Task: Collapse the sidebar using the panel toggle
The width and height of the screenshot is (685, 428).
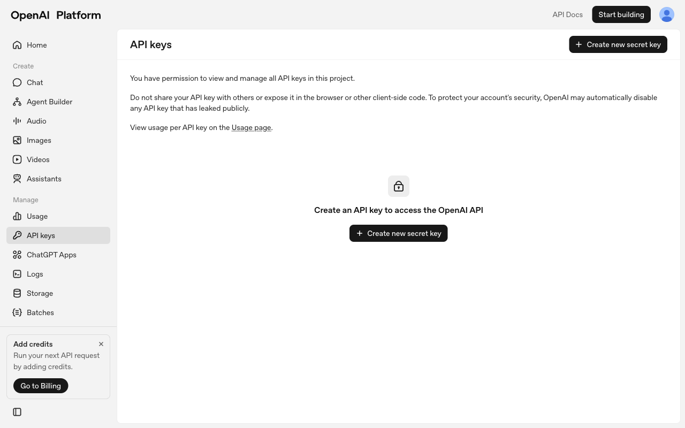Action: (x=17, y=412)
